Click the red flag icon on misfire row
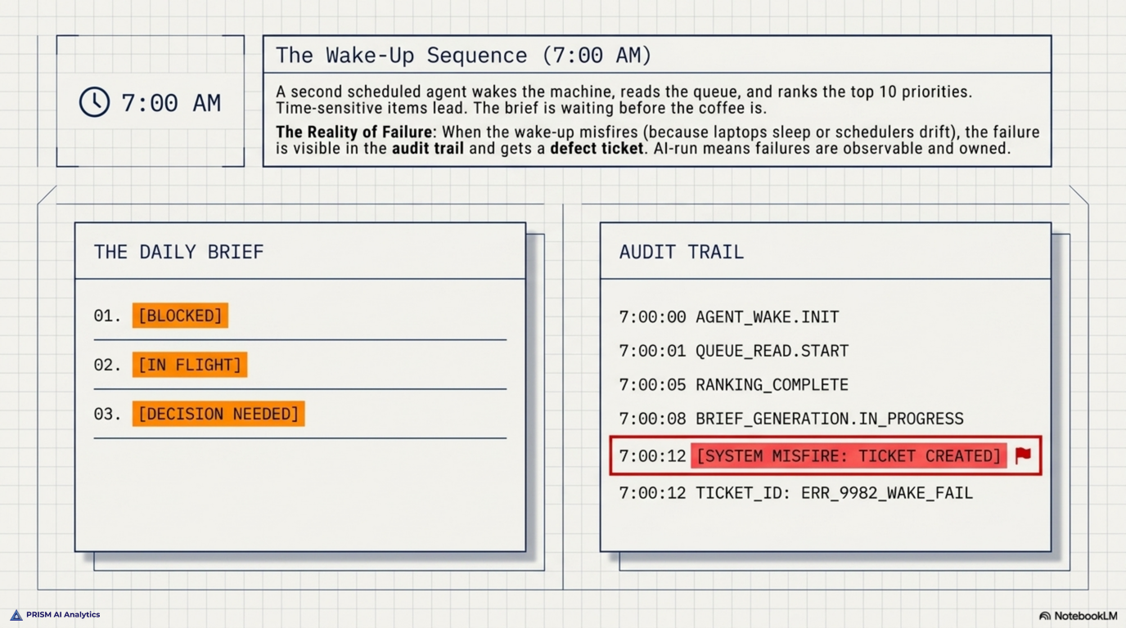 pyautogui.click(x=1023, y=455)
